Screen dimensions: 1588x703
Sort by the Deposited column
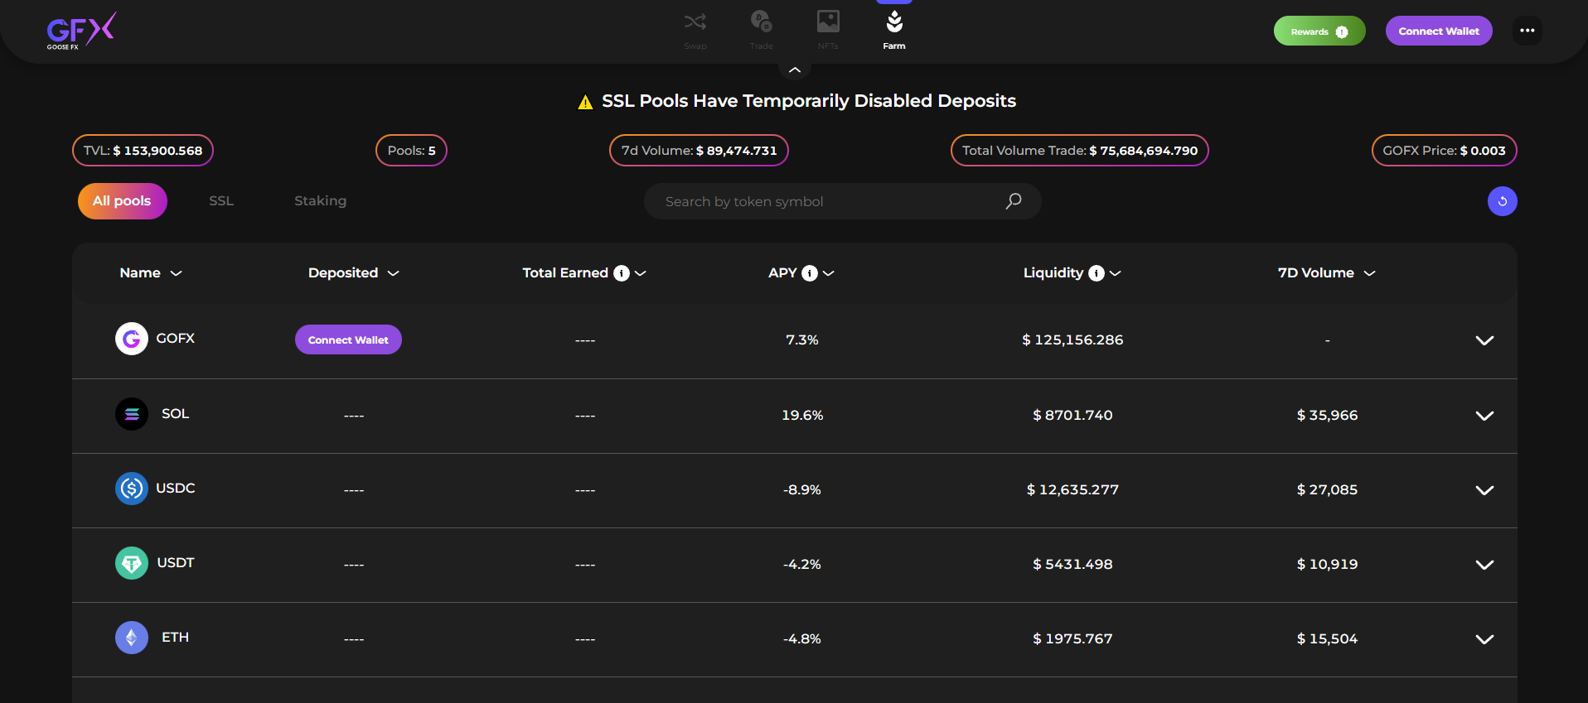click(354, 273)
